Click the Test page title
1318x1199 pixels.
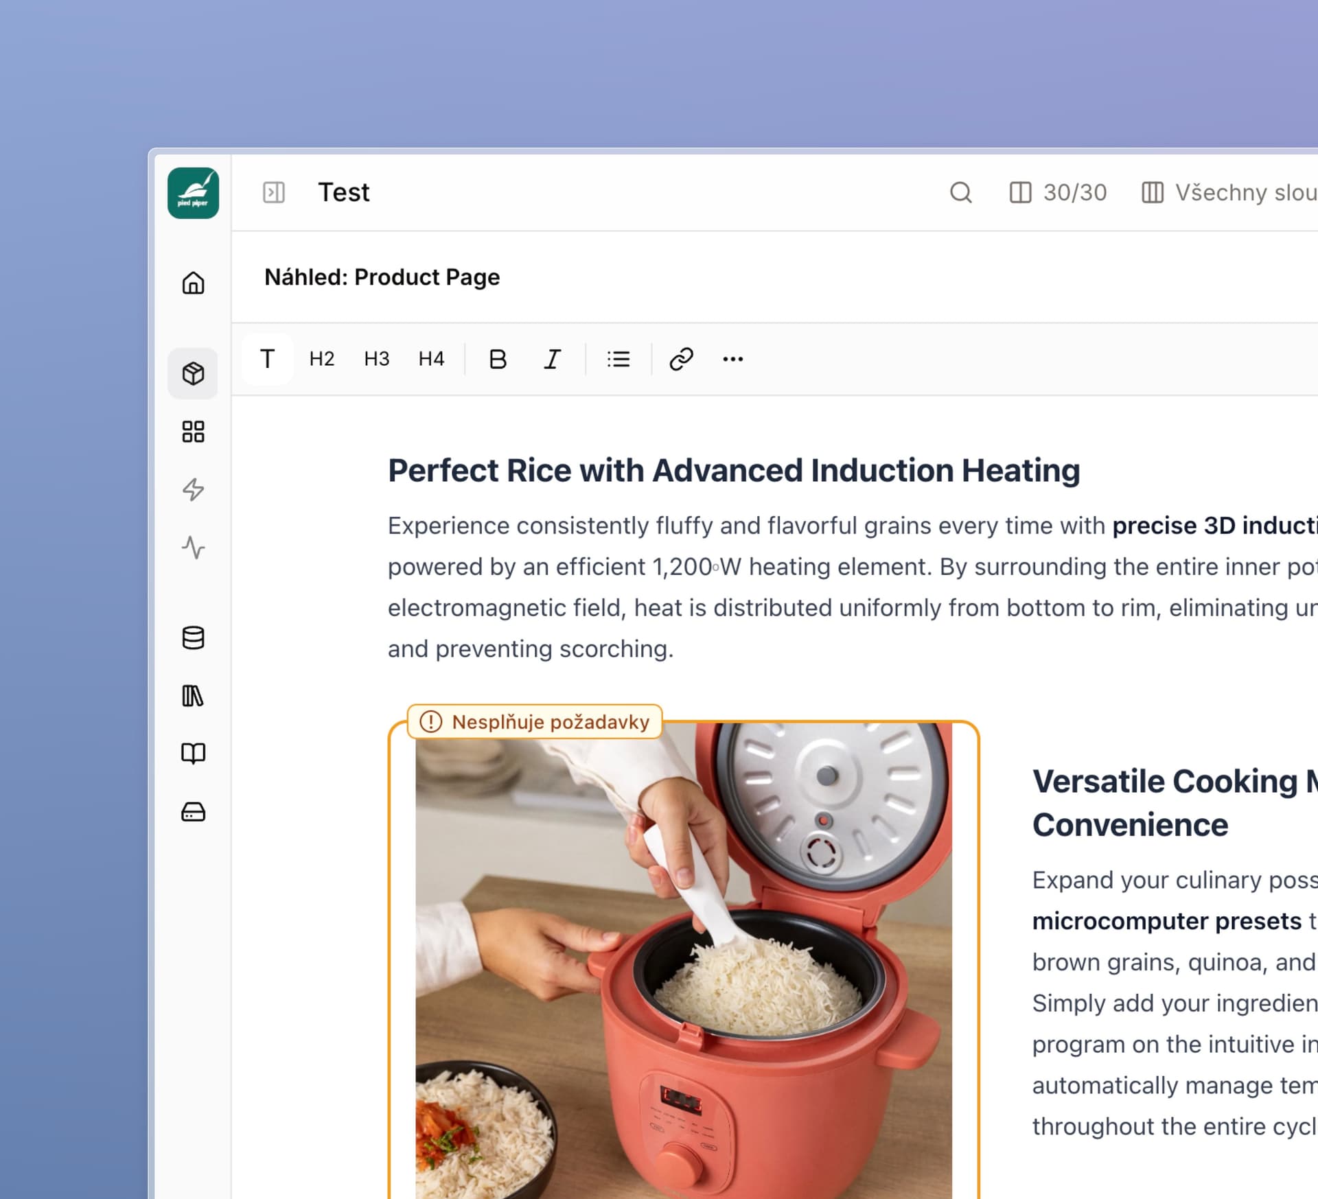[x=344, y=193]
